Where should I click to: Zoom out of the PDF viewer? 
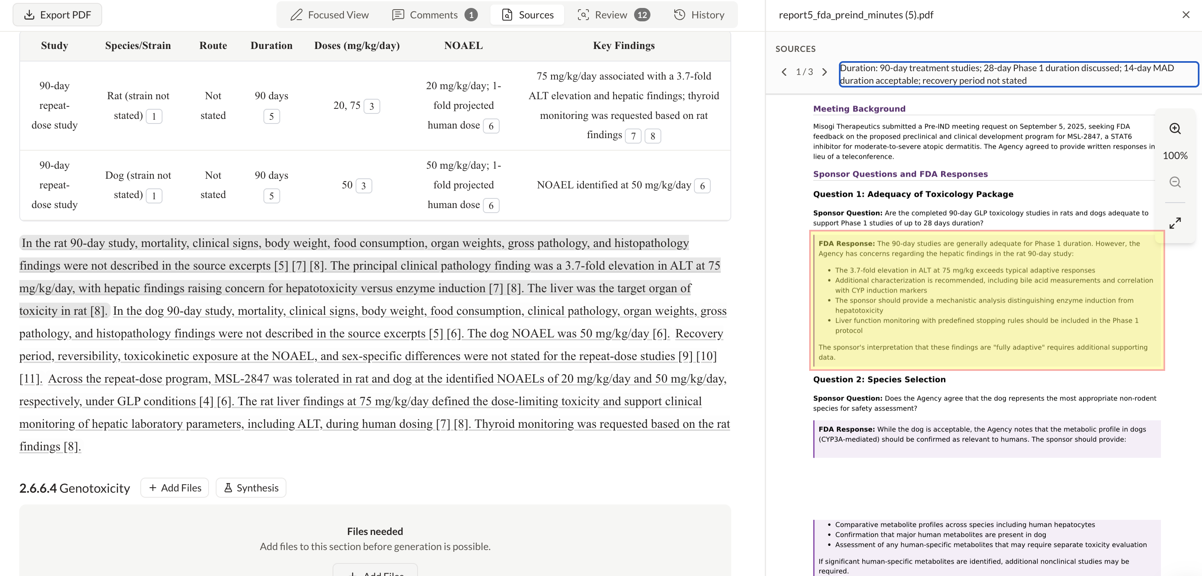(1175, 182)
